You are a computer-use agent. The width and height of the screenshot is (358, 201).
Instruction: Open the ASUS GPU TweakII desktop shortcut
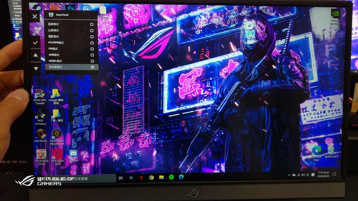[40, 97]
